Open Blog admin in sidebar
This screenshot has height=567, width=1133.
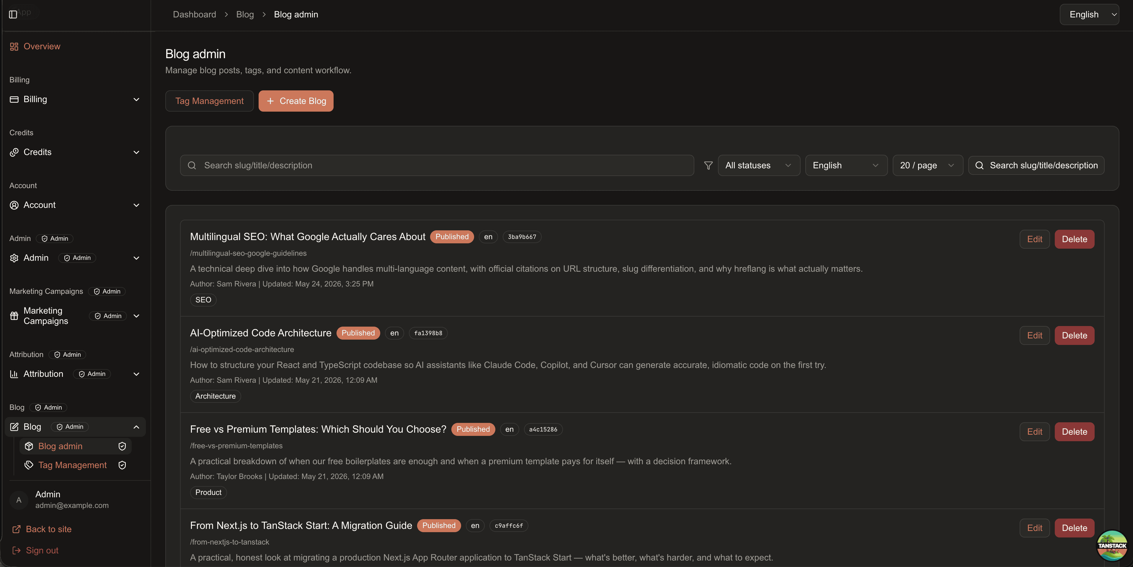pyautogui.click(x=75, y=446)
